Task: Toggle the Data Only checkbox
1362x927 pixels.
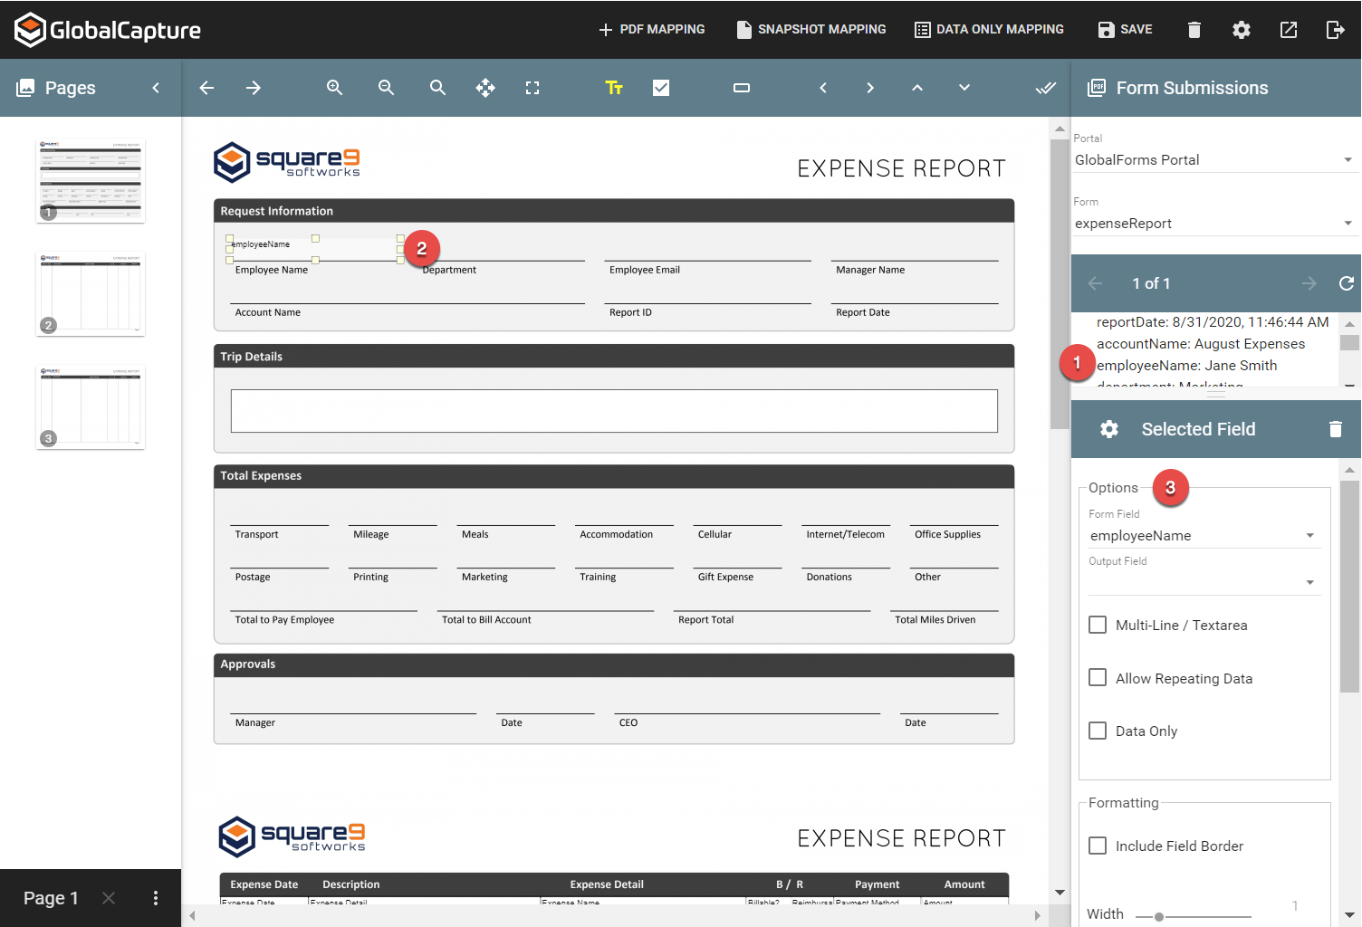Action: click(1098, 731)
